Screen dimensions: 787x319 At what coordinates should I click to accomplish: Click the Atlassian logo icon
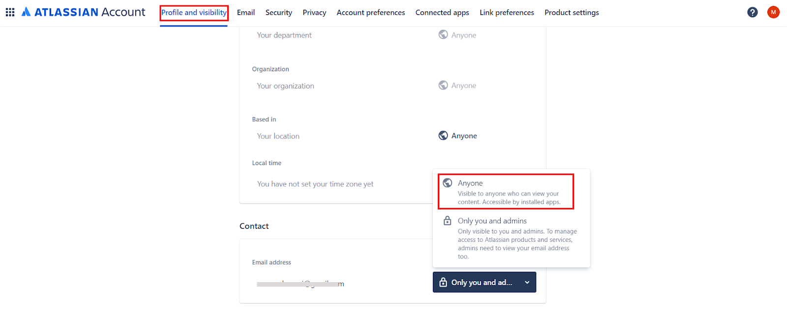[27, 12]
